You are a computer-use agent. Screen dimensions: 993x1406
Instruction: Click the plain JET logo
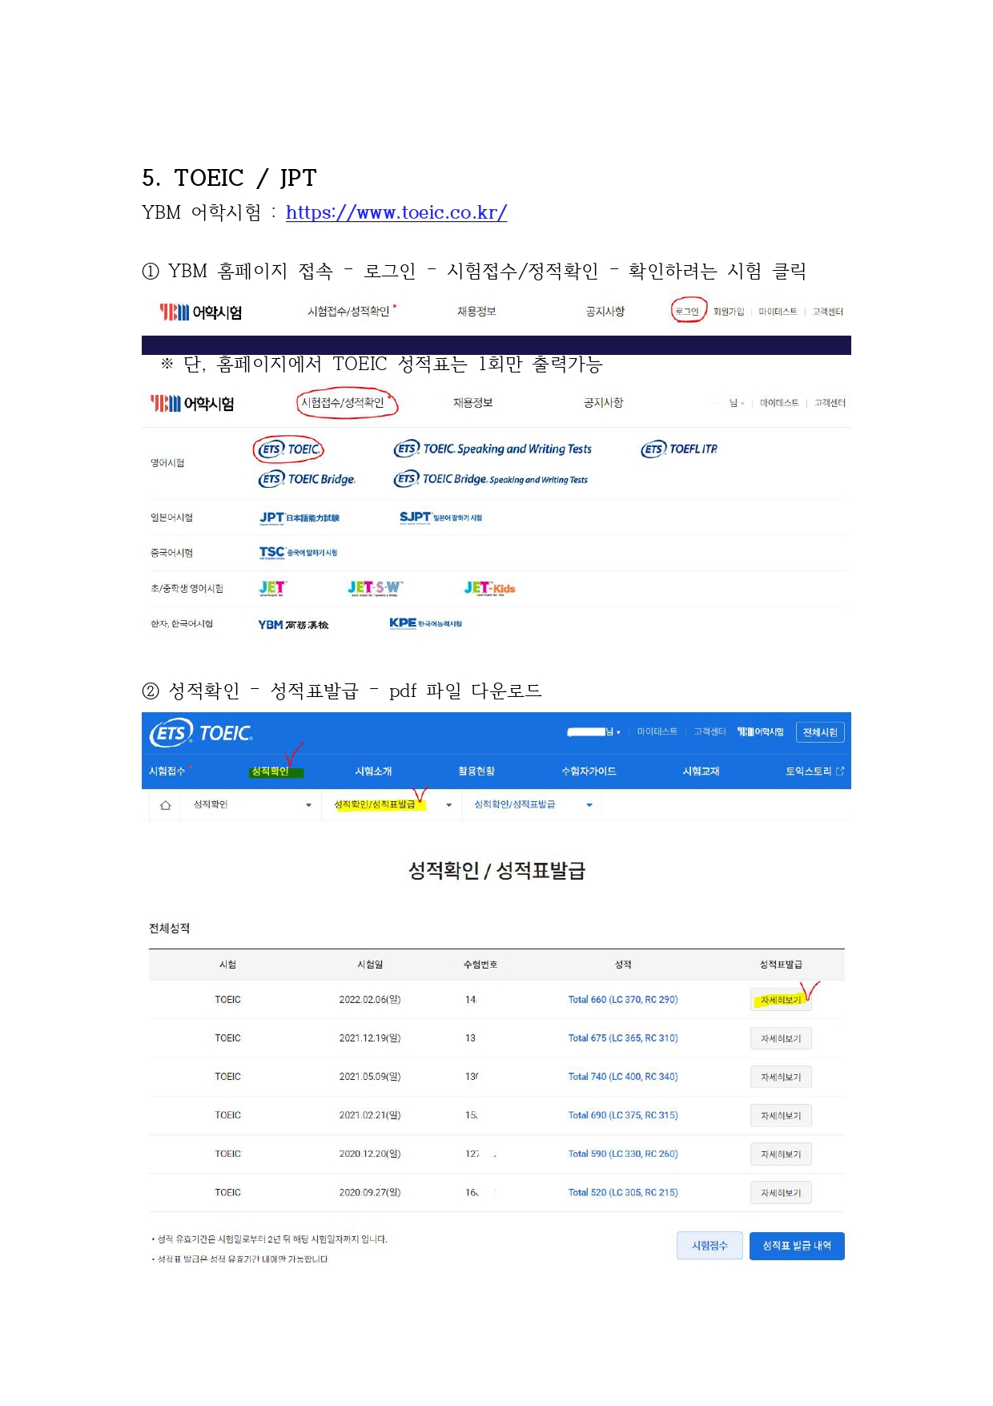[x=272, y=588]
